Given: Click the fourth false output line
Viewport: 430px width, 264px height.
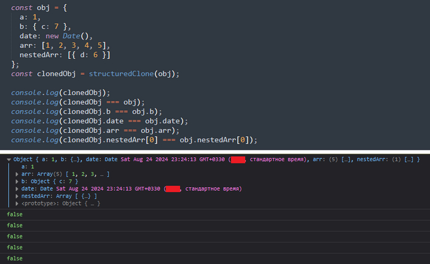Looking at the screenshot, I should pyautogui.click(x=15, y=247).
